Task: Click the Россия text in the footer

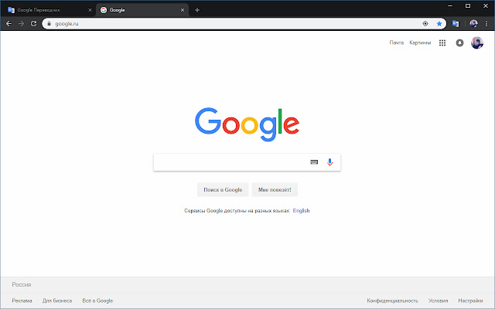Action: 22,284
